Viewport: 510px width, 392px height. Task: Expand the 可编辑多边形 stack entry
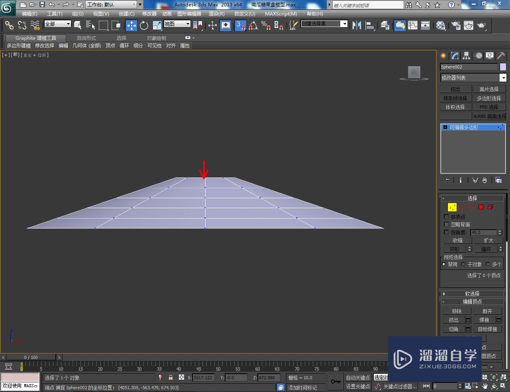[x=445, y=127]
